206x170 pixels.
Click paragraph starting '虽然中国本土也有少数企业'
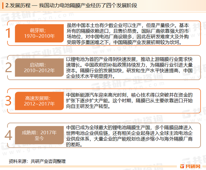128,34
